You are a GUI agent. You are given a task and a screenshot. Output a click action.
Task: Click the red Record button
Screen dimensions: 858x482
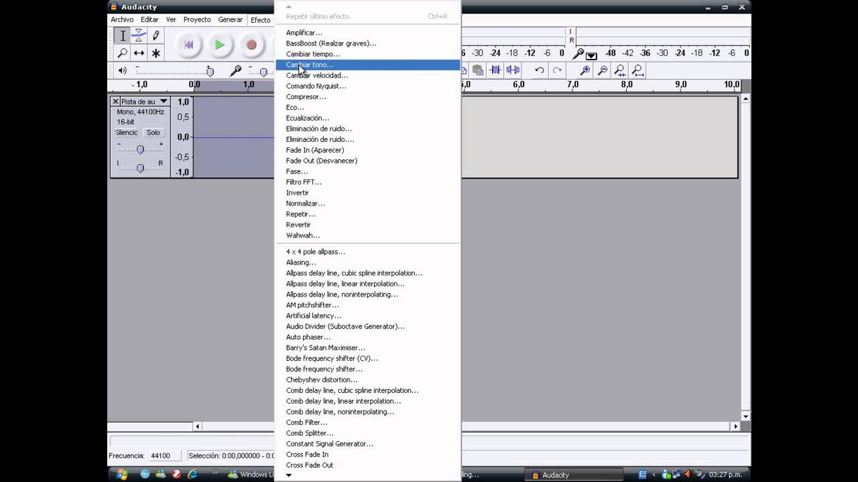point(251,45)
